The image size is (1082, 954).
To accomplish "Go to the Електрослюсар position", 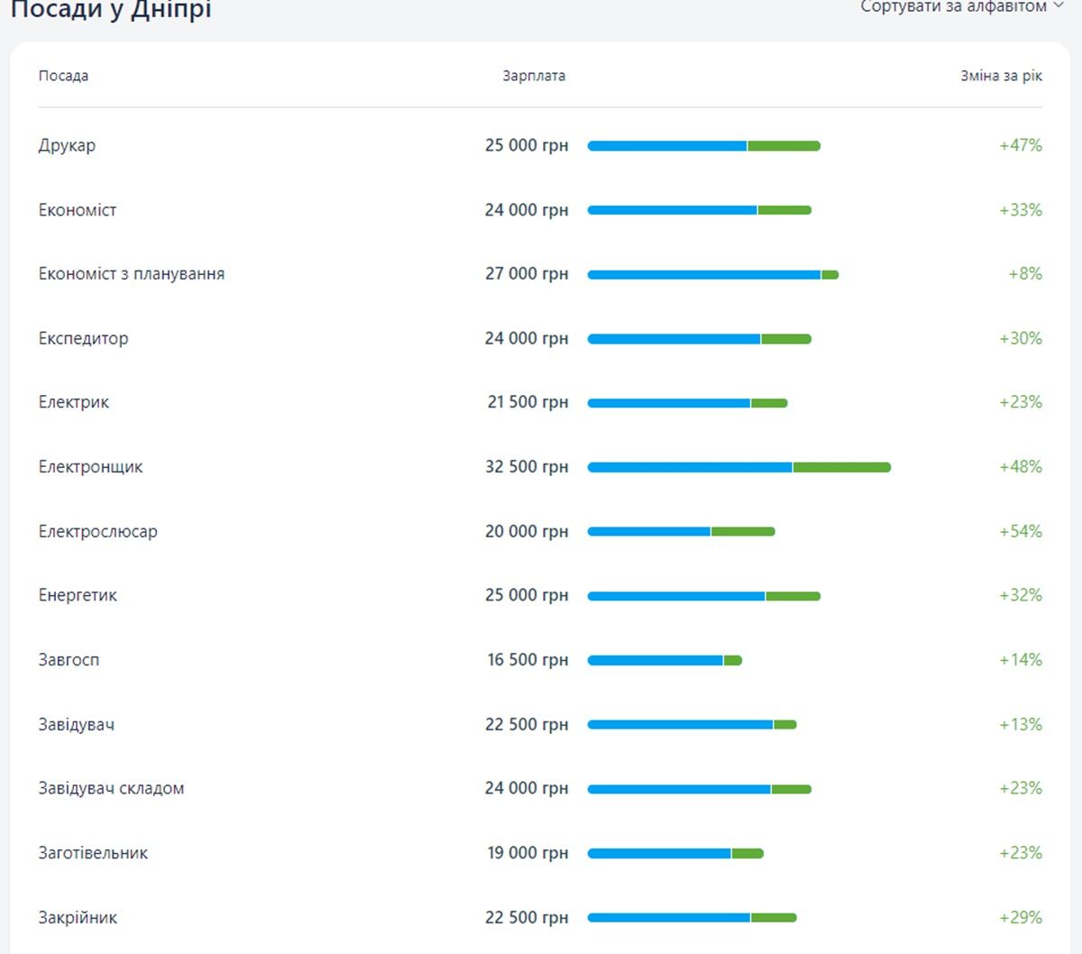I will click(x=97, y=532).
